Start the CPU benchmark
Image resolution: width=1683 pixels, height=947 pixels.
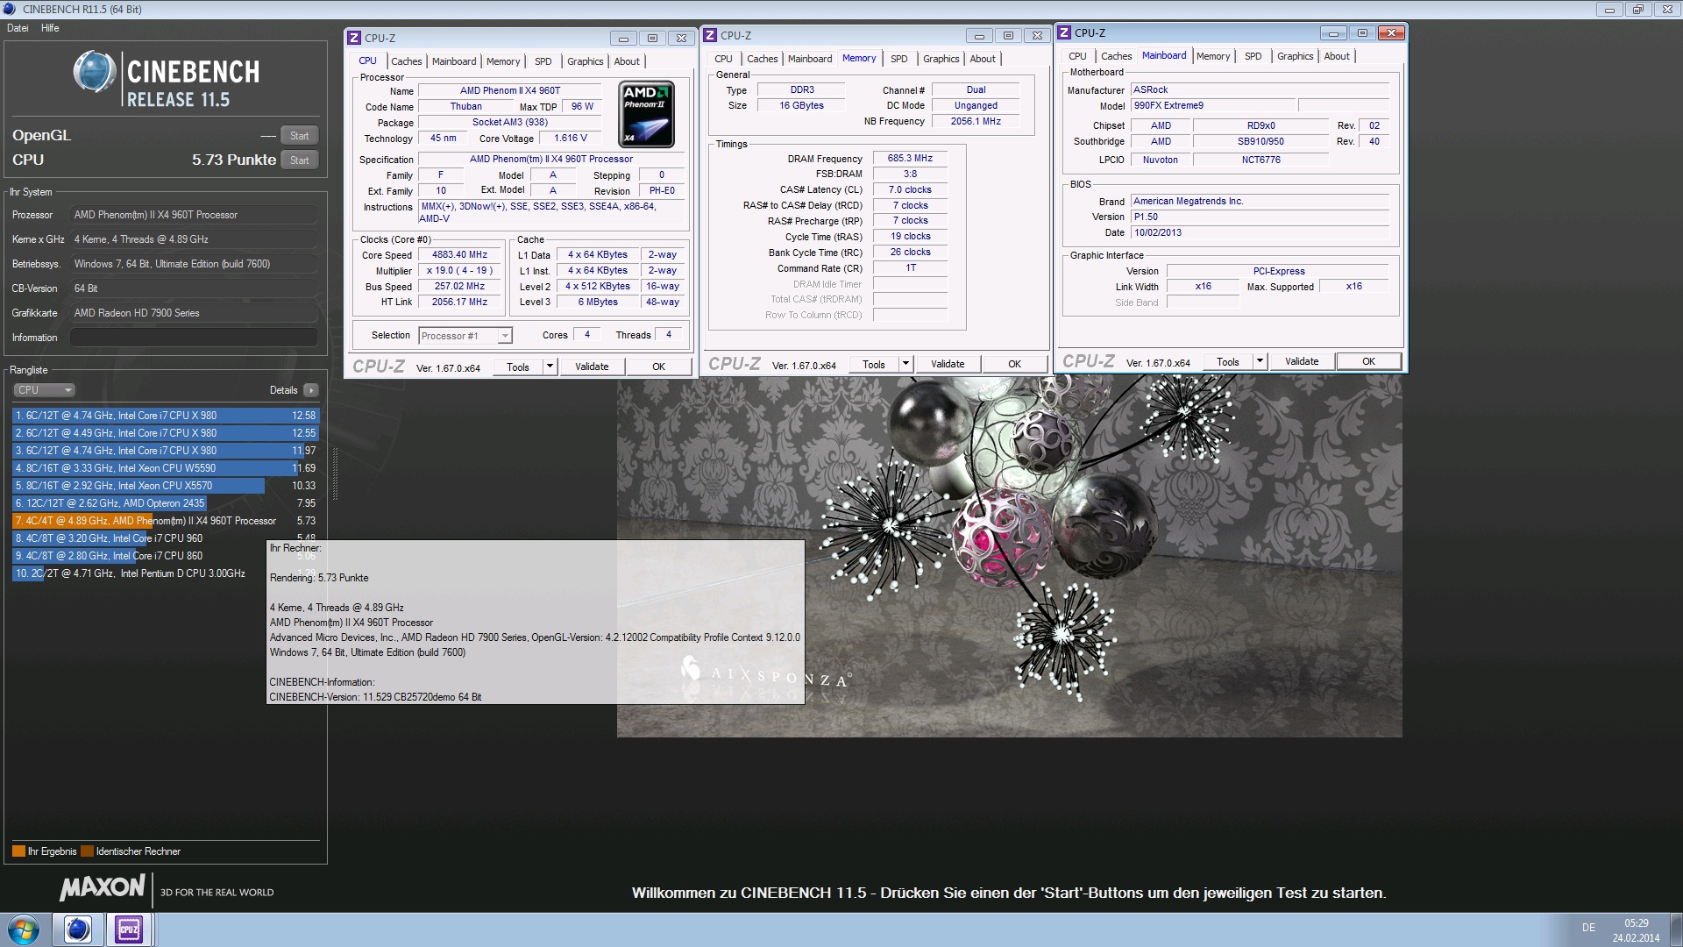tap(299, 160)
